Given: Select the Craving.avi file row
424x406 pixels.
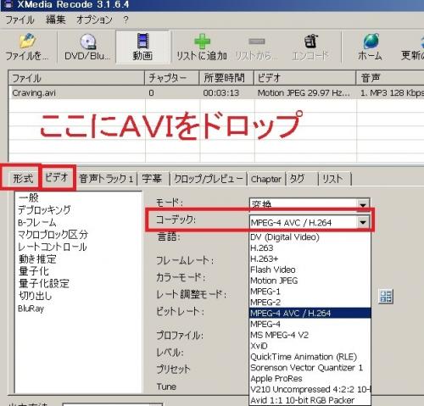Looking at the screenshot, I should (x=216, y=93).
